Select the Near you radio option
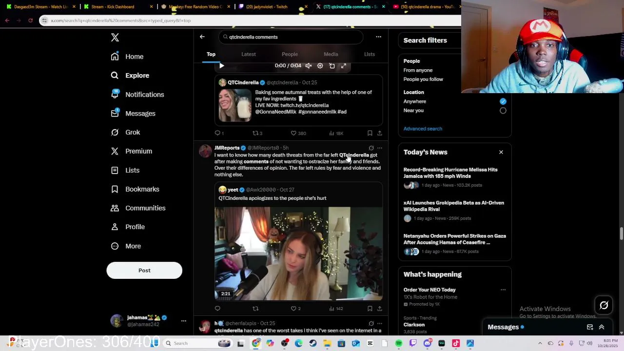Screen dimensions: 624x351 503,111
